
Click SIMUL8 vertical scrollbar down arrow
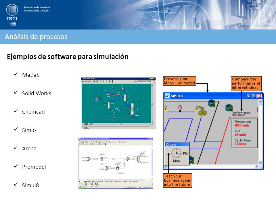260,162
